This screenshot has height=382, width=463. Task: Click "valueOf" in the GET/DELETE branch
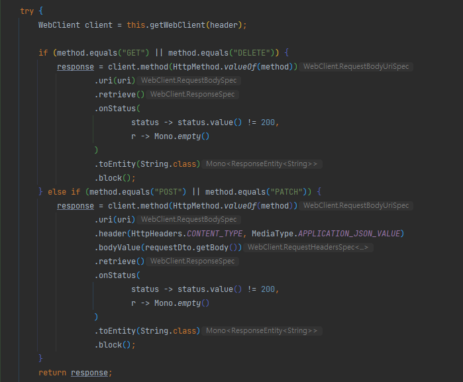pyautogui.click(x=240, y=67)
